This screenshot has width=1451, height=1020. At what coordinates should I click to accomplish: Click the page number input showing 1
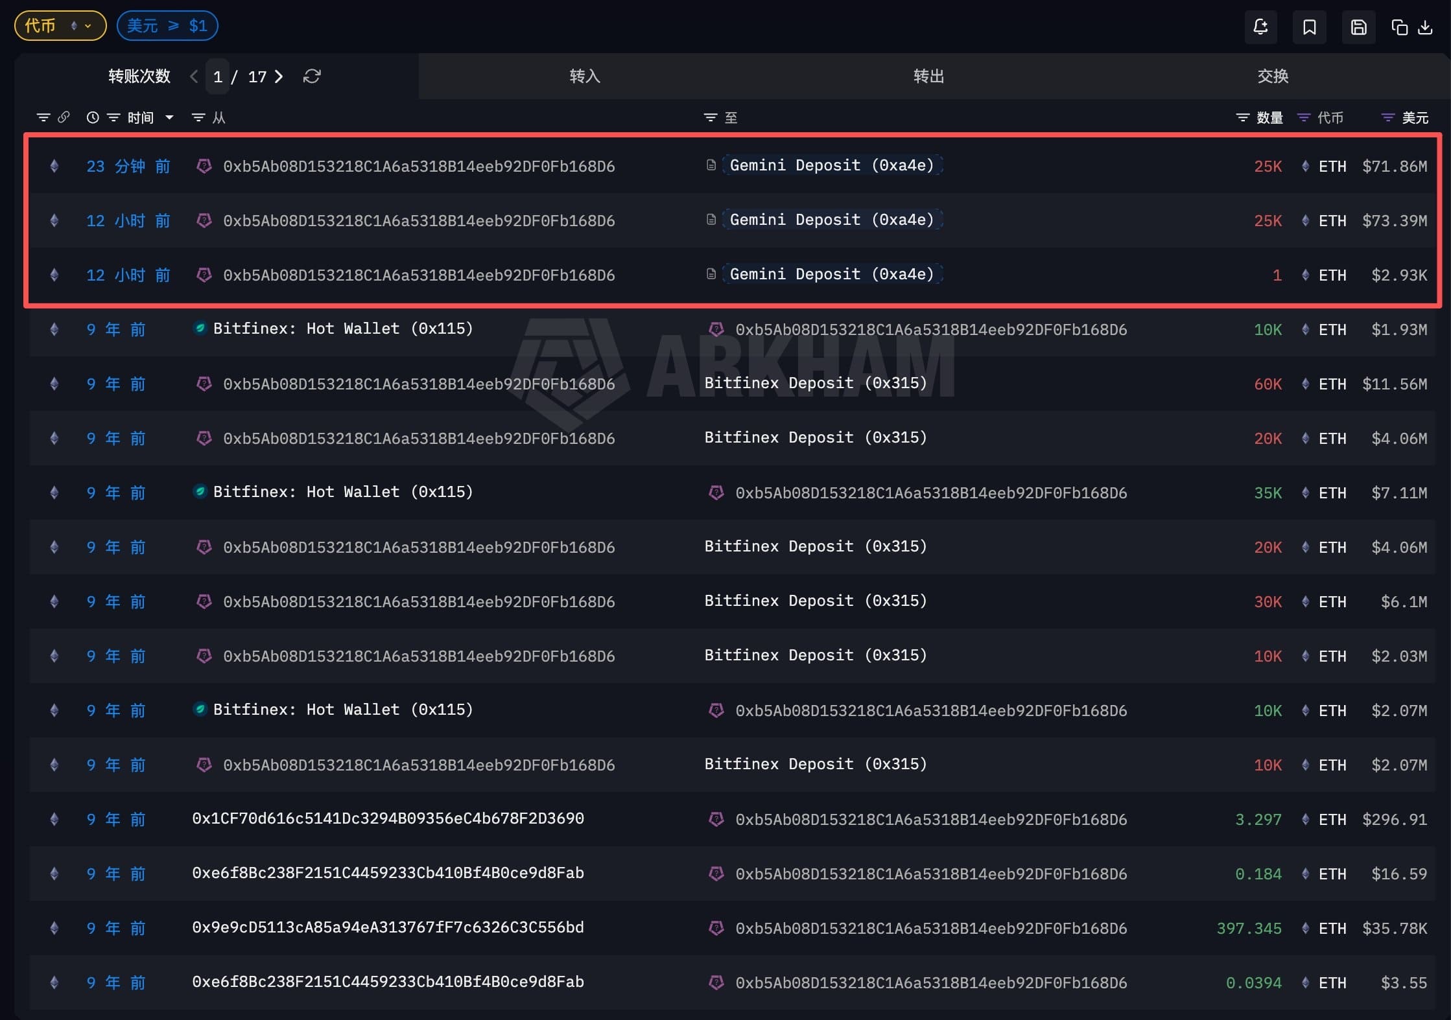[x=218, y=77]
